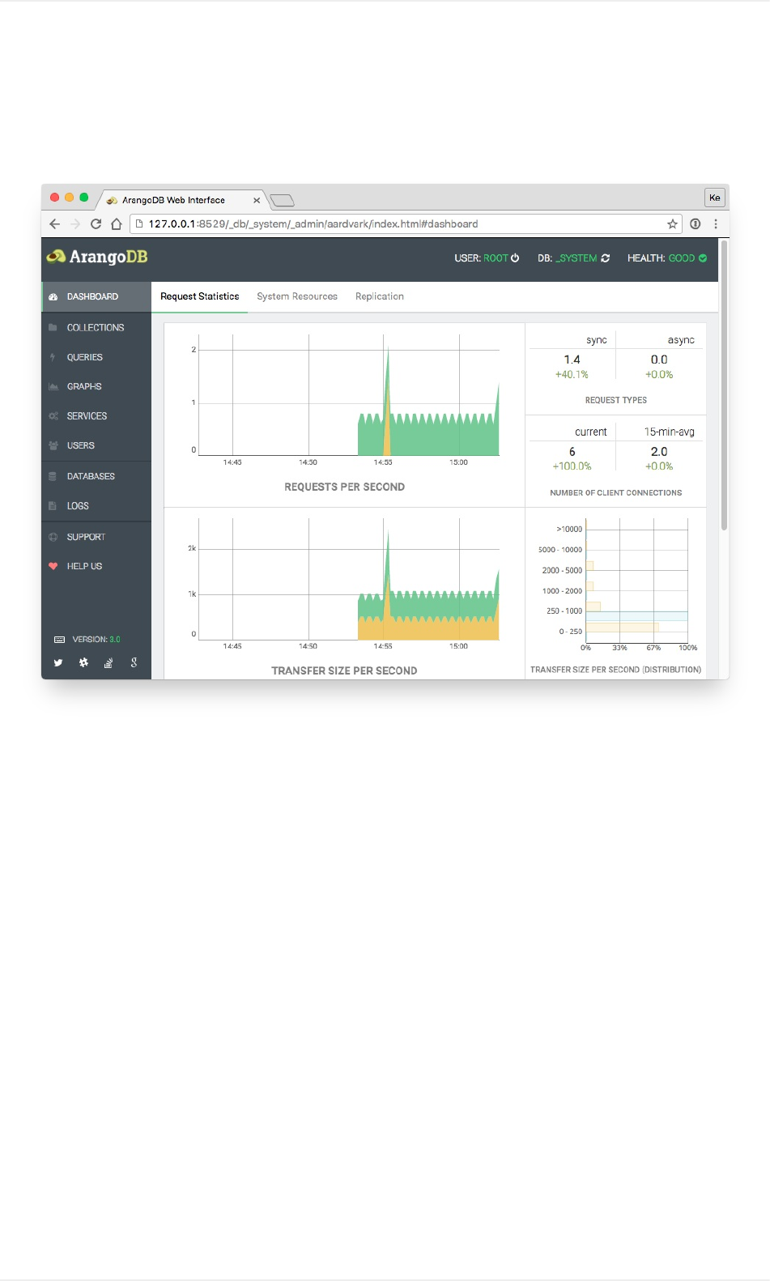Click the DB: _SYSTEM label

pos(567,258)
